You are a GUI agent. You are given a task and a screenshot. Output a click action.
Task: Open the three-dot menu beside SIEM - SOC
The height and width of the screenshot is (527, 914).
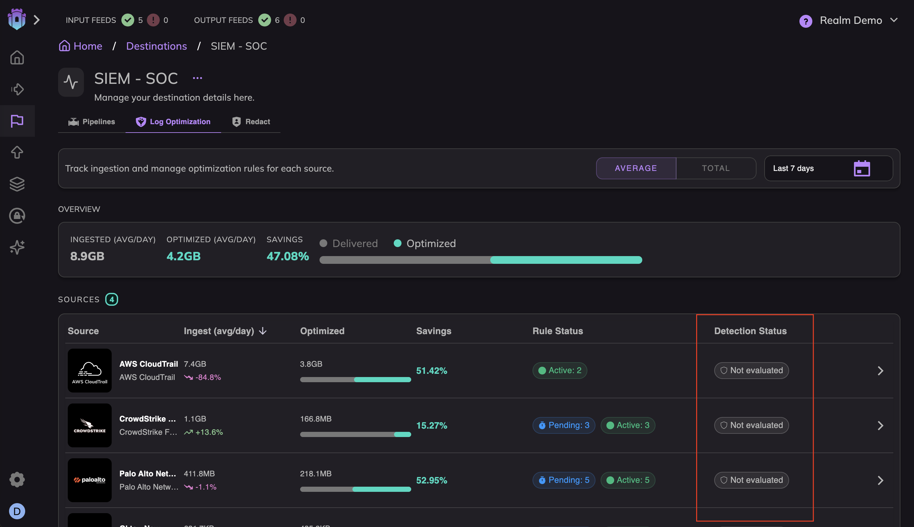[x=198, y=78]
